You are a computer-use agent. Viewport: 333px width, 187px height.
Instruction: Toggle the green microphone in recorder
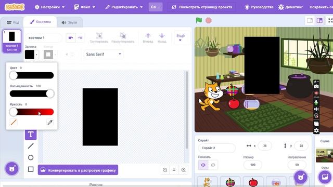point(316,102)
